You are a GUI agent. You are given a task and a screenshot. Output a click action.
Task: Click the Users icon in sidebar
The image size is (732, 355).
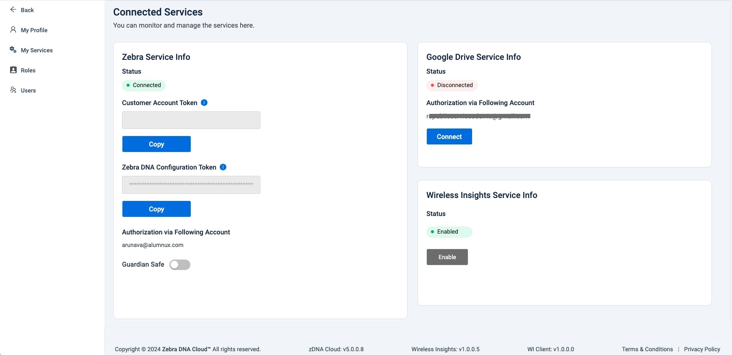click(x=13, y=90)
